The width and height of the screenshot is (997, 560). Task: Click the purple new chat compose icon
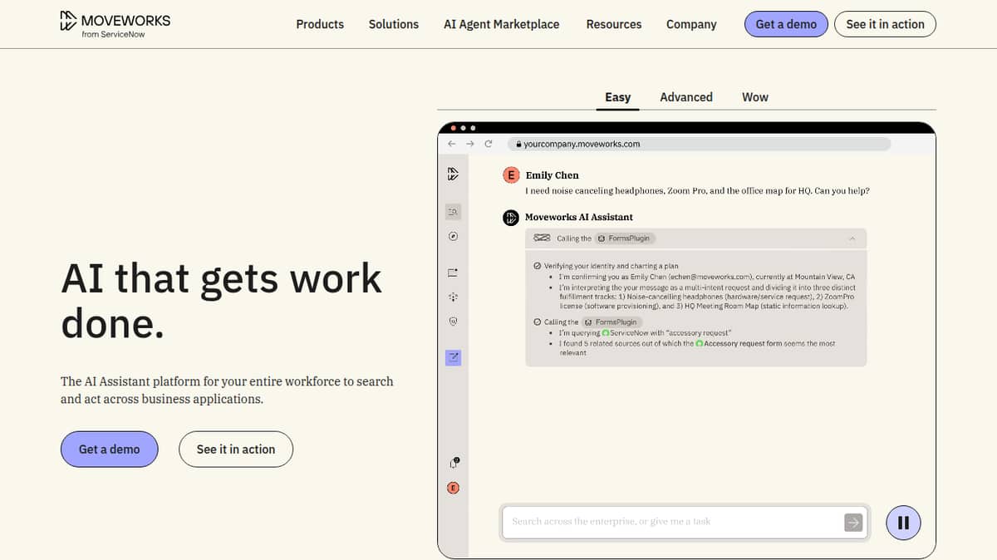click(453, 357)
